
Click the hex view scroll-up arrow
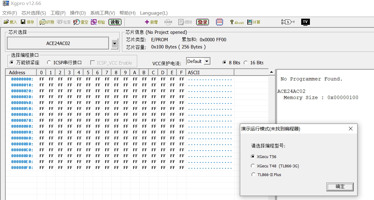tap(272, 72)
